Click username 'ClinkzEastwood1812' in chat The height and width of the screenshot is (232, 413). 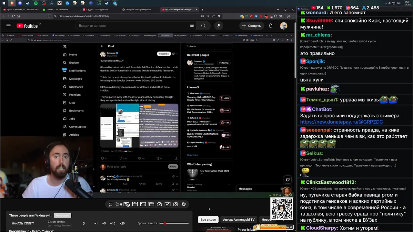[331, 182]
